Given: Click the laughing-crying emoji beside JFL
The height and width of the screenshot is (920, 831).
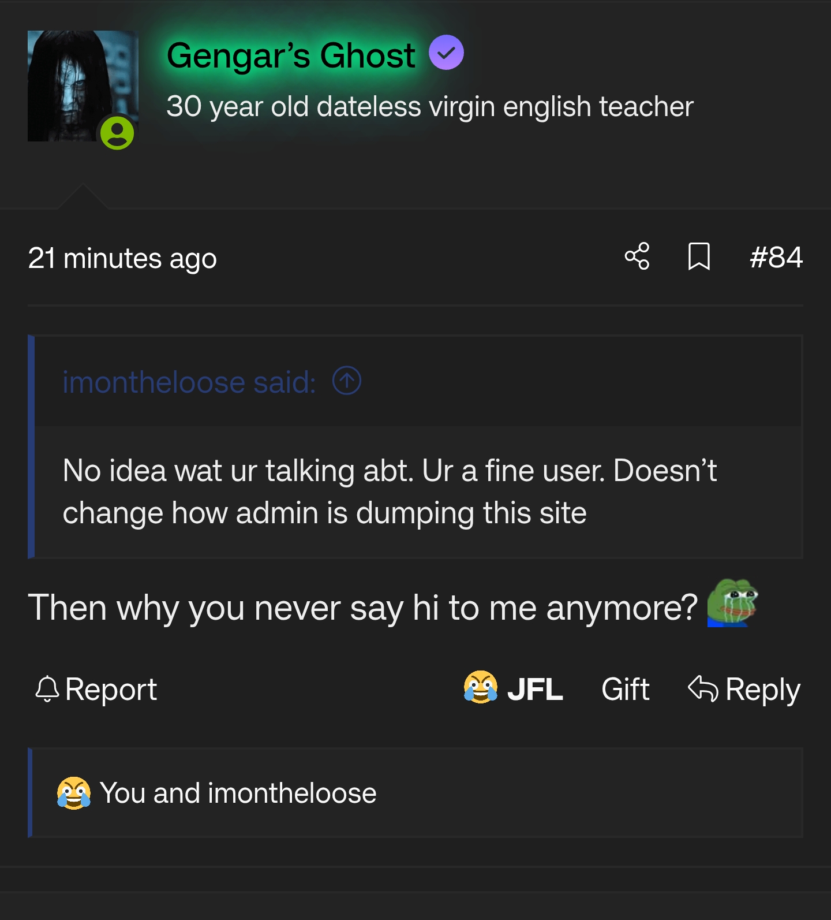Looking at the screenshot, I should 480,687.
